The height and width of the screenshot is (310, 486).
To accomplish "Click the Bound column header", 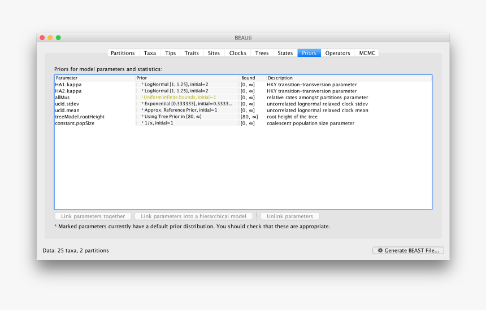I will [253, 78].
